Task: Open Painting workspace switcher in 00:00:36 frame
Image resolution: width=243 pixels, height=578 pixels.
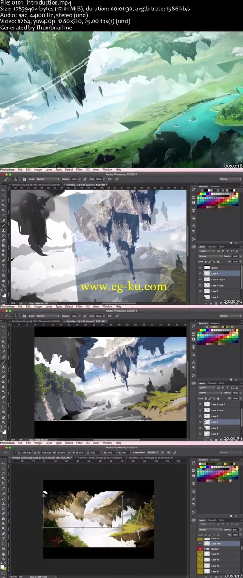Action: [x=230, y=179]
